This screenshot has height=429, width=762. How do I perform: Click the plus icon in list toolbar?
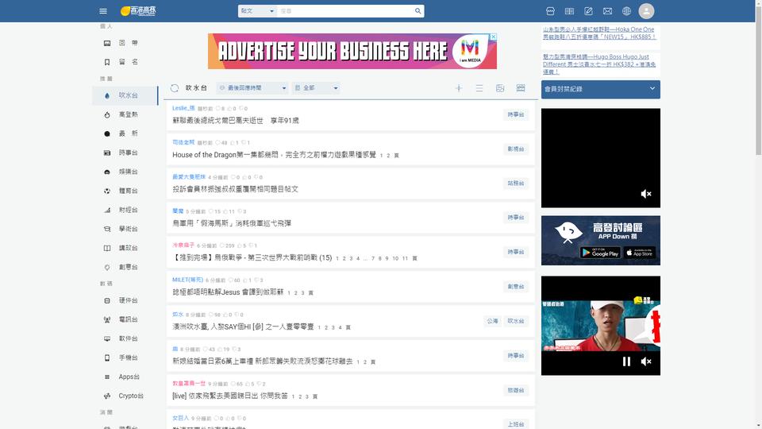(x=458, y=88)
